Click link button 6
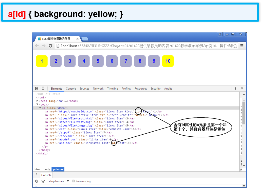 (112, 61)
